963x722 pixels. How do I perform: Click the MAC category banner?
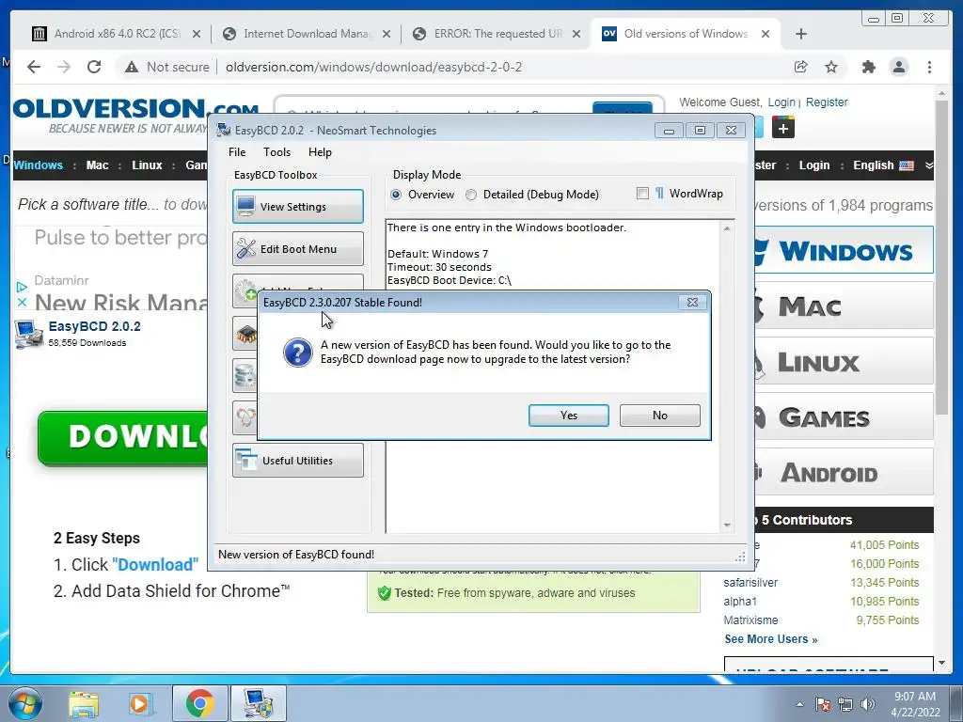[845, 306]
